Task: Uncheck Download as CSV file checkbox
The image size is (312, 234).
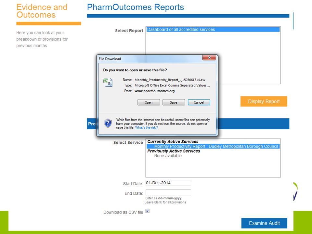Action: [x=148, y=211]
